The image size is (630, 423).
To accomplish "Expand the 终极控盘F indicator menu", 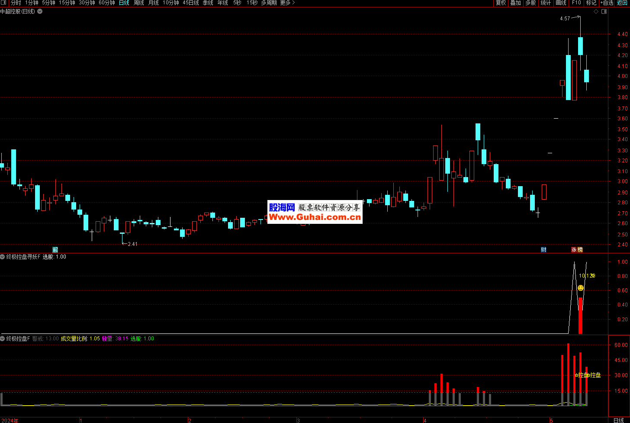I will [x=3, y=339].
